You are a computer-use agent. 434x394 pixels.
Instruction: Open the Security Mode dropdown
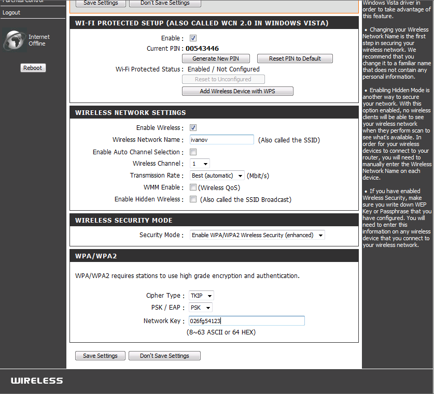(x=257, y=235)
